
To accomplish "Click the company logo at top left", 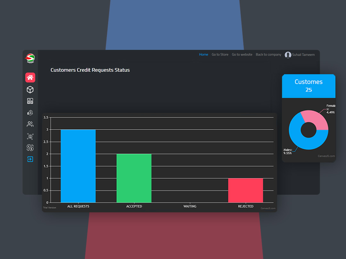I will (x=30, y=59).
